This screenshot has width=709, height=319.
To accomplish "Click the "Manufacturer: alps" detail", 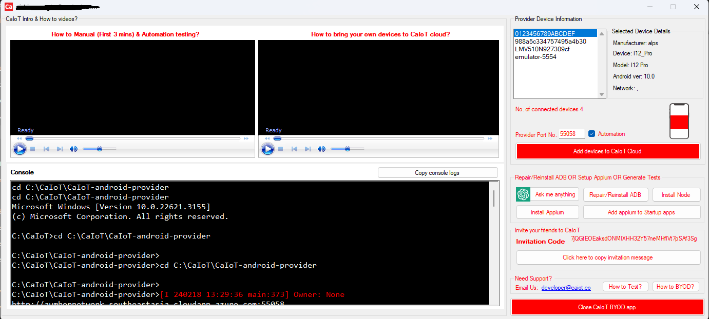I will (636, 43).
